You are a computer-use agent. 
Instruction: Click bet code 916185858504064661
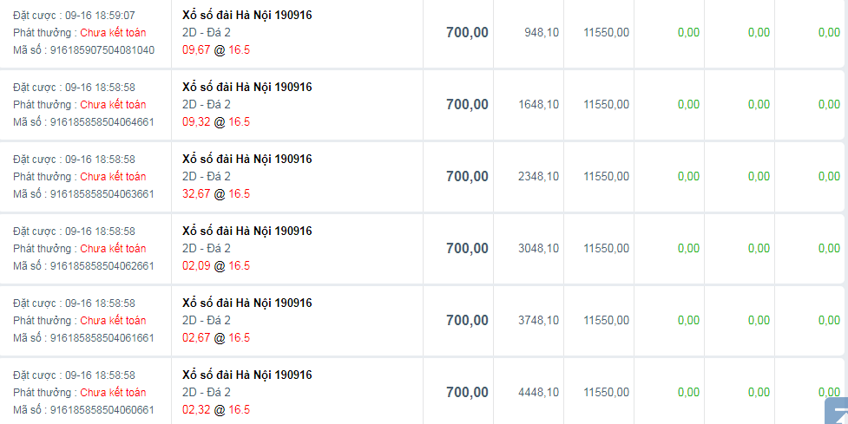coord(102,121)
